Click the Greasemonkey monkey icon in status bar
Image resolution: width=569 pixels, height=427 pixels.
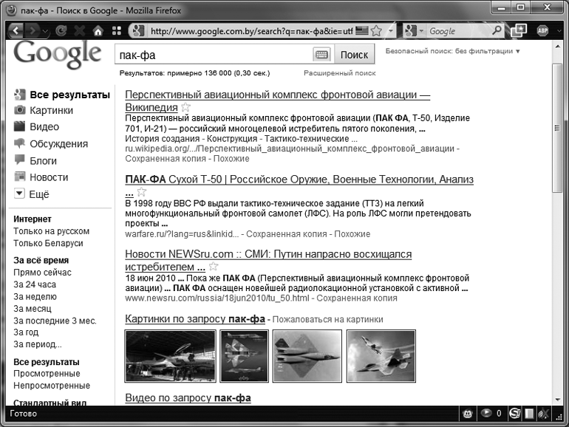[467, 413]
